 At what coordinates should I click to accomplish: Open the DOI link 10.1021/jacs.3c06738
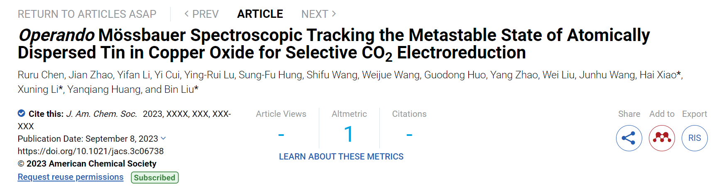pos(90,151)
